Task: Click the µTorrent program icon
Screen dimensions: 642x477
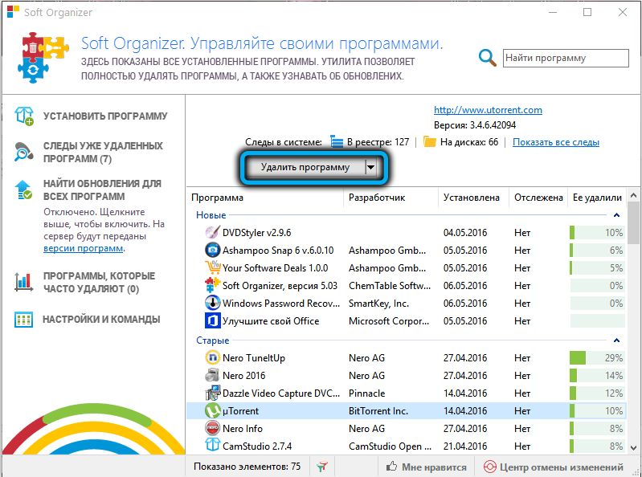Action: pos(212,411)
